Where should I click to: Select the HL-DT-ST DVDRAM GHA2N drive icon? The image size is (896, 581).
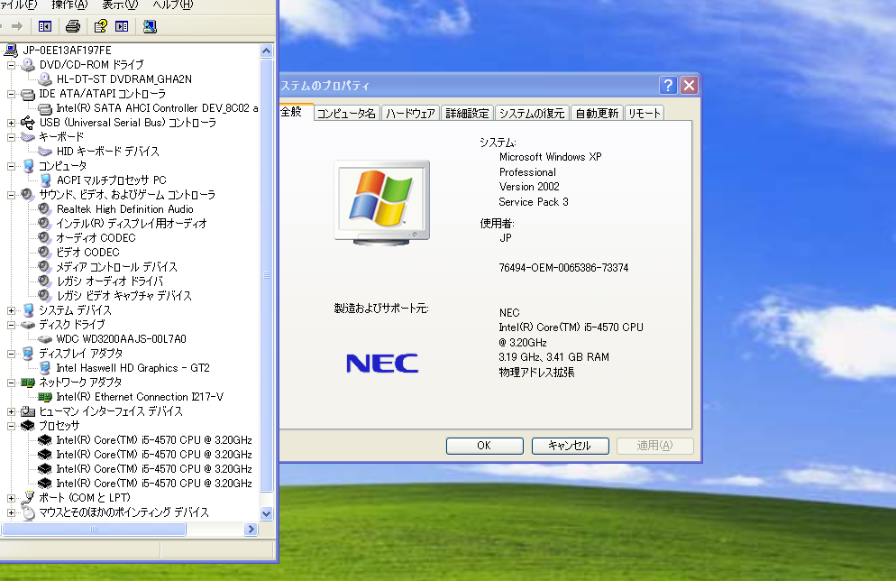(x=45, y=79)
